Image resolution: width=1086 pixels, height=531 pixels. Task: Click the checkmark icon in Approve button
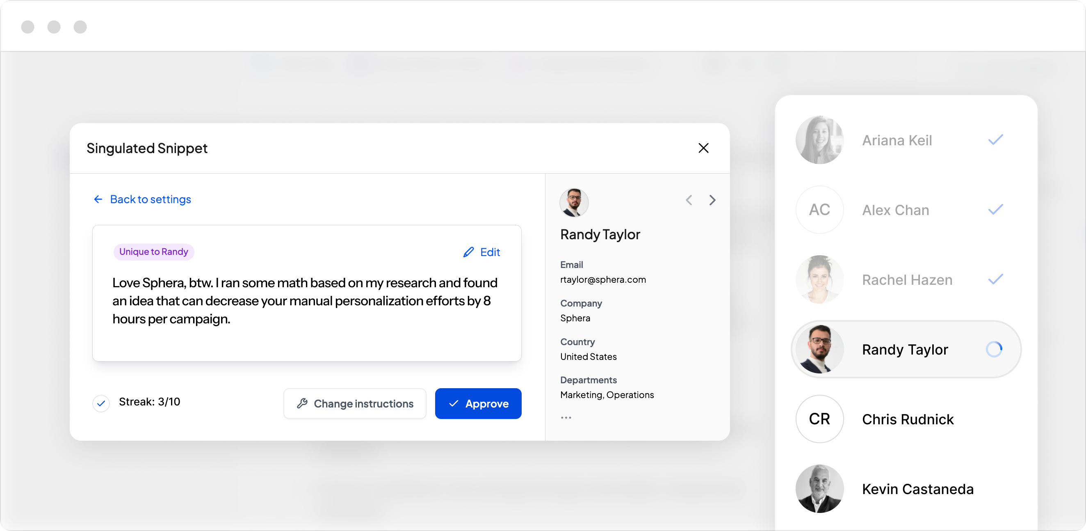pos(454,404)
